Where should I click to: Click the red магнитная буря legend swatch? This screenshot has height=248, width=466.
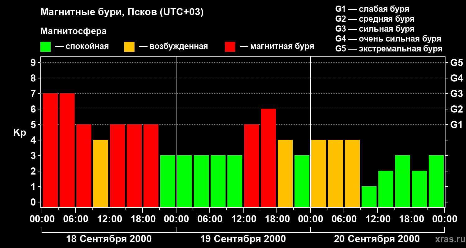click(x=230, y=47)
